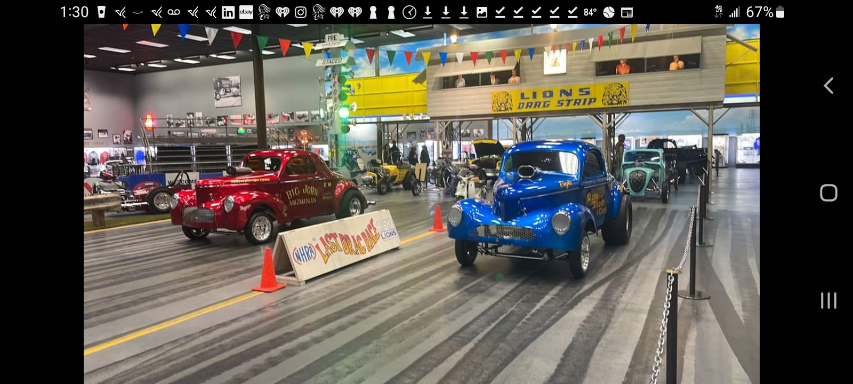Tap the clock notification icon
Screen dimensions: 853x384
[x=409, y=12]
